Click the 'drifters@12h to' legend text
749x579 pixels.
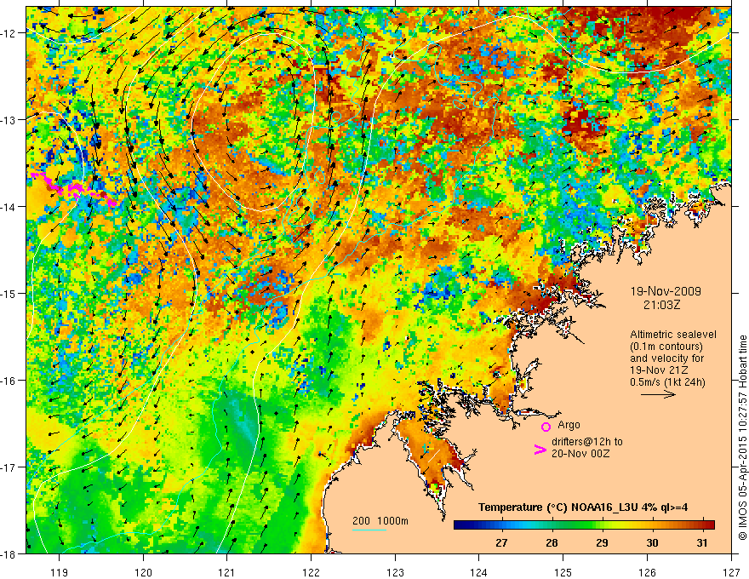(587, 442)
